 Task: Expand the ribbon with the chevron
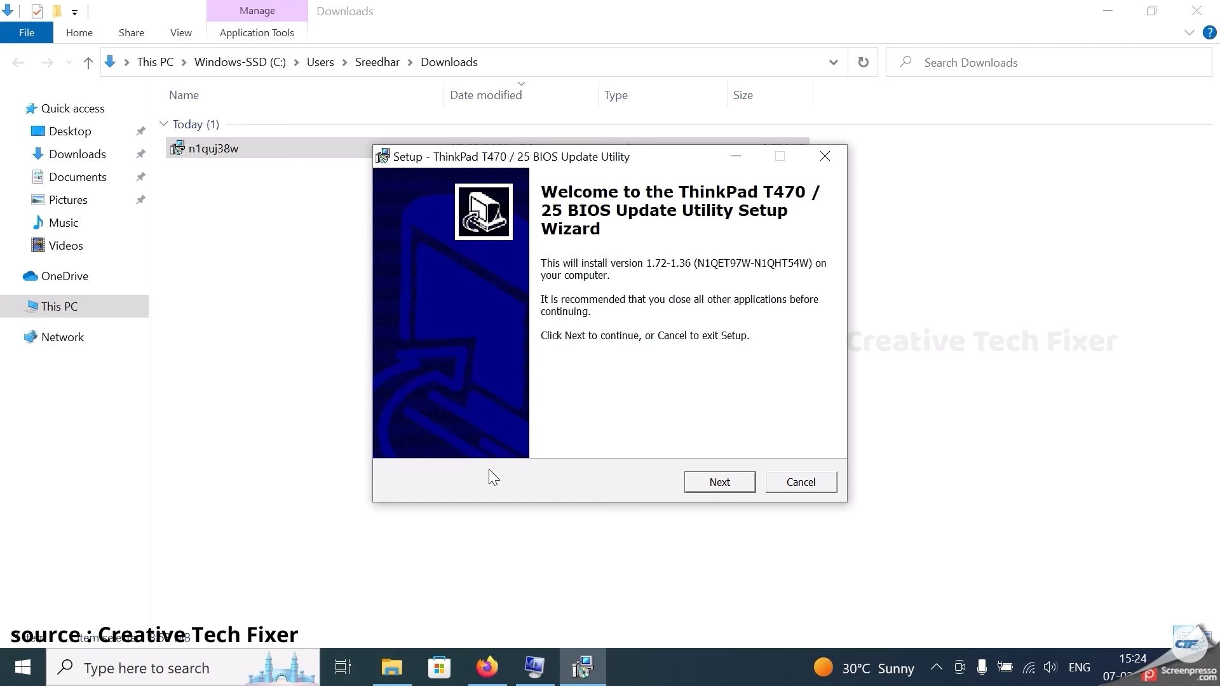[1189, 32]
